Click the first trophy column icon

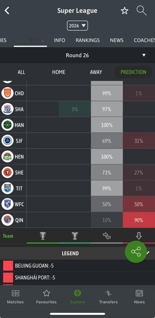click(x=43, y=236)
